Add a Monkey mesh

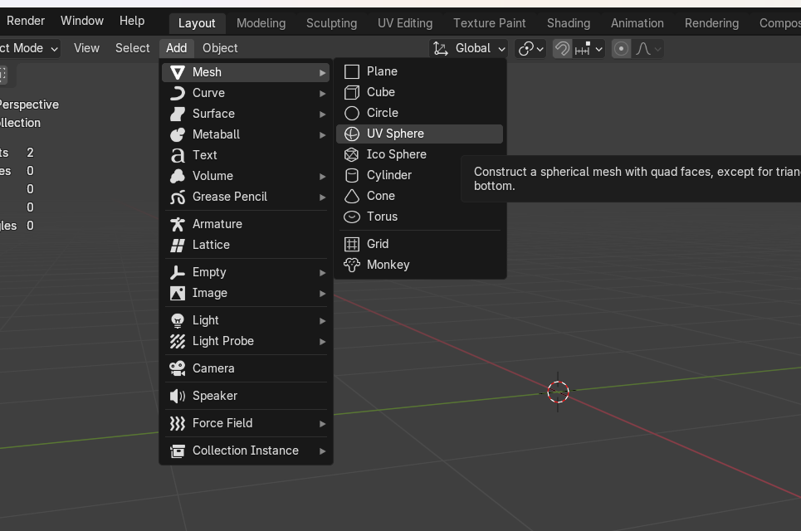(419, 265)
